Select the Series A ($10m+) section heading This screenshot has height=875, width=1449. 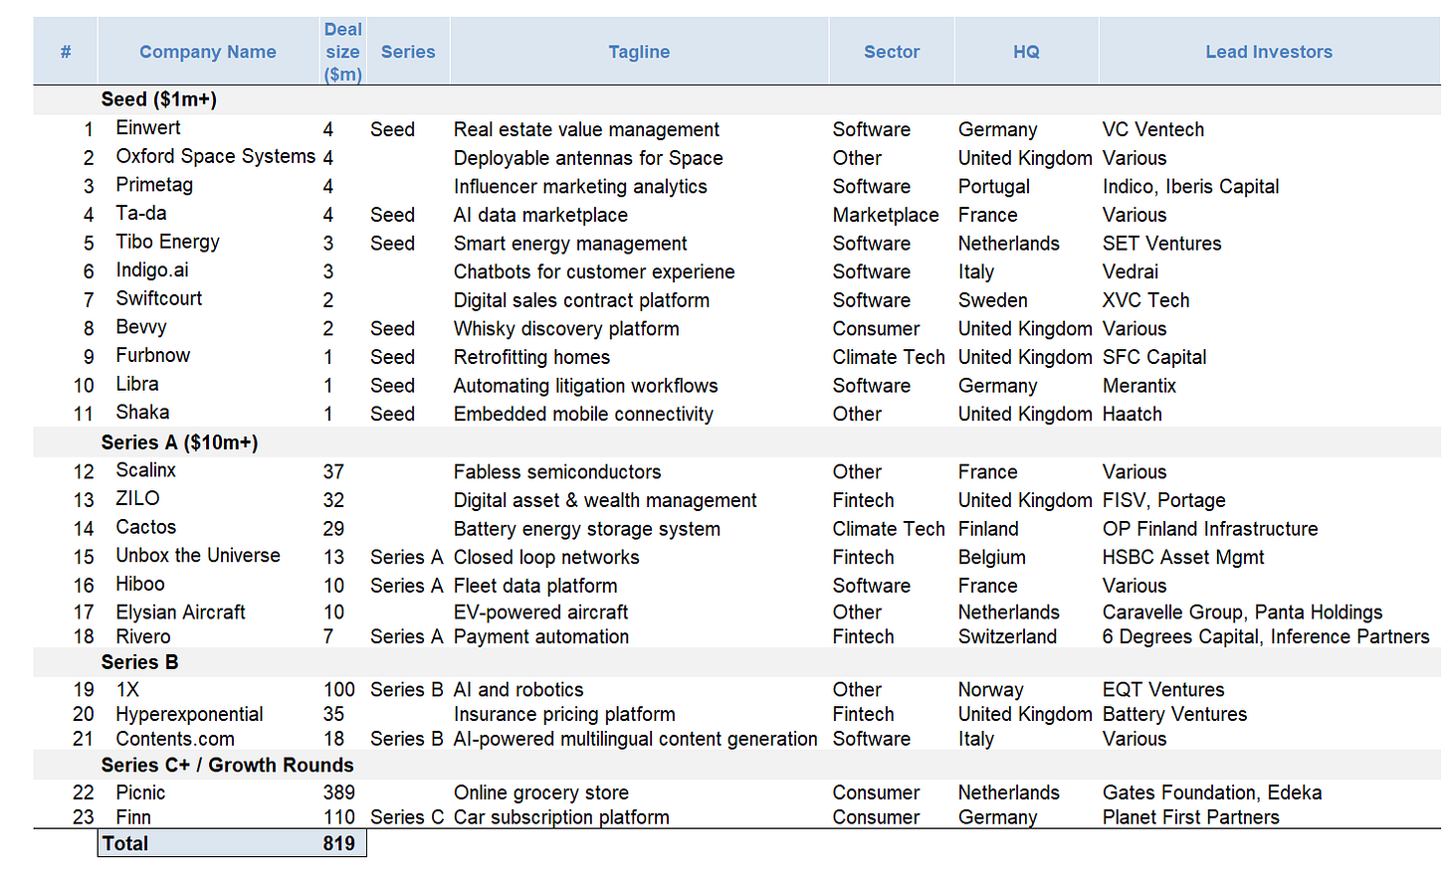[179, 442]
